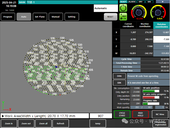The width and height of the screenshot is (170, 128).
Task: Switch to the Auto tab
Action: coord(24,17)
